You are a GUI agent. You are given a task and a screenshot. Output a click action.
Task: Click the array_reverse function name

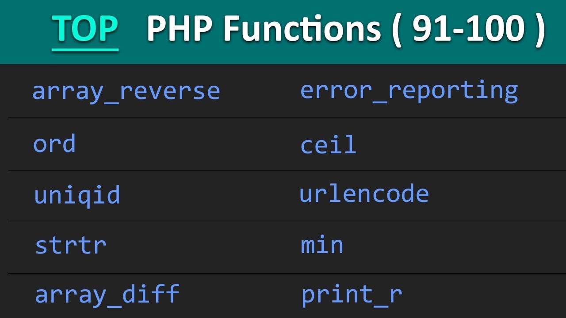[126, 91]
